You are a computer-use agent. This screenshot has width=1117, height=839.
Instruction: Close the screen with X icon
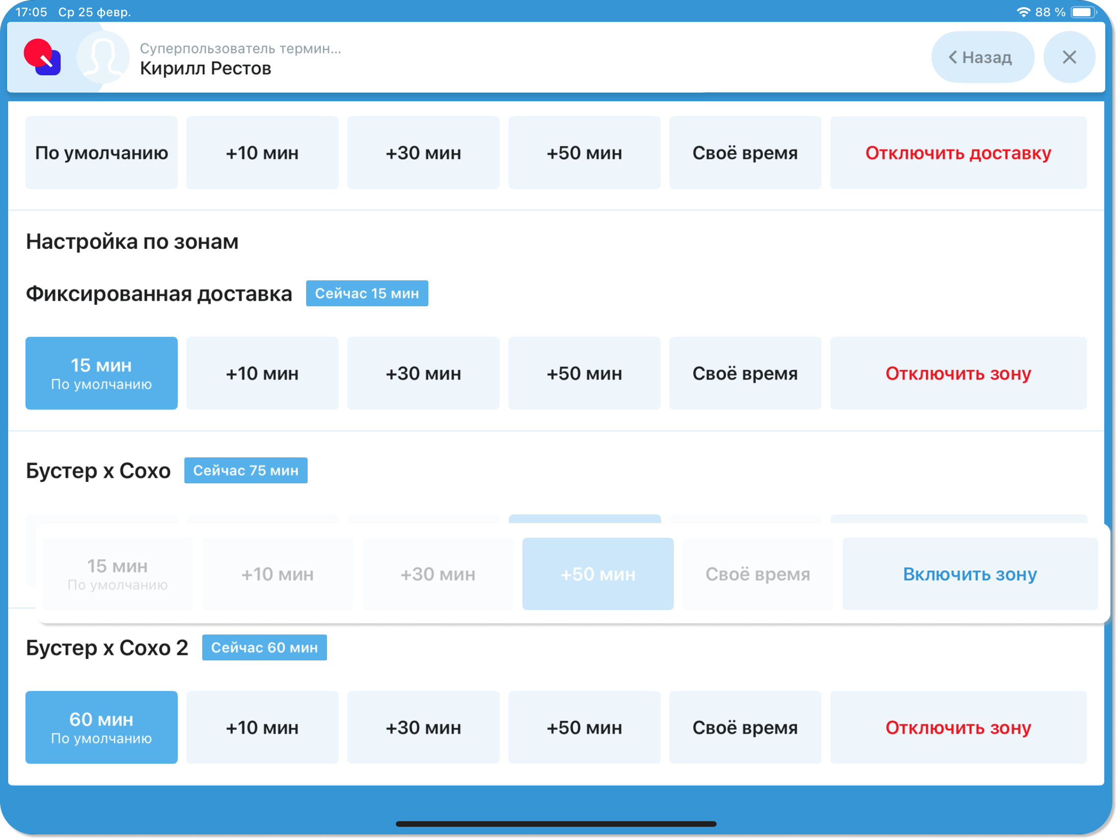[x=1069, y=57]
